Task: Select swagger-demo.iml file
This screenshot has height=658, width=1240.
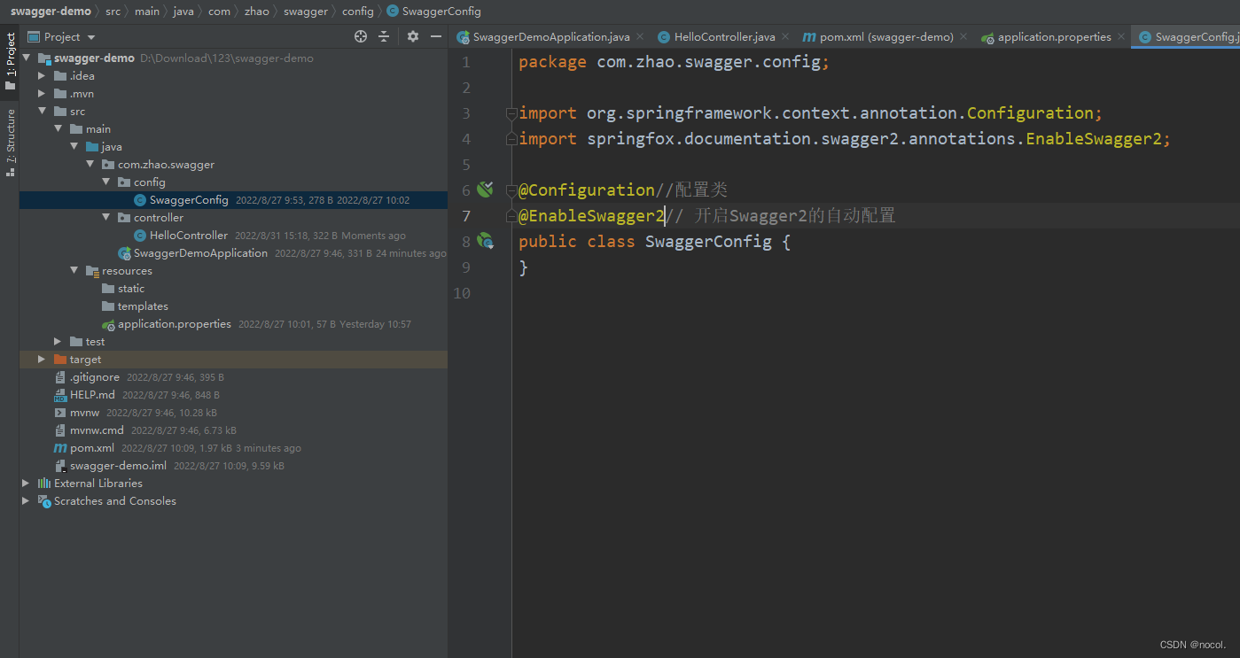Action: pyautogui.click(x=118, y=466)
